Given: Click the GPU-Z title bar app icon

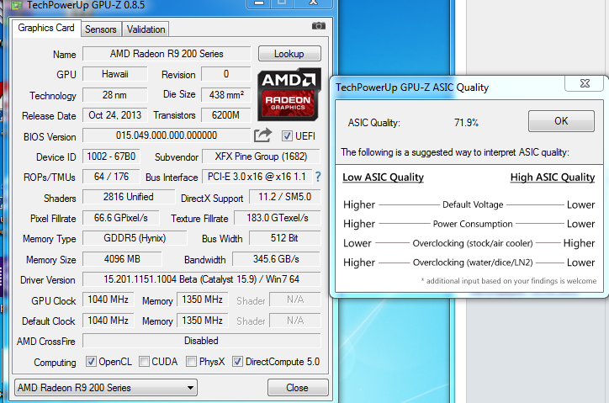Looking at the screenshot, I should [16, 5].
